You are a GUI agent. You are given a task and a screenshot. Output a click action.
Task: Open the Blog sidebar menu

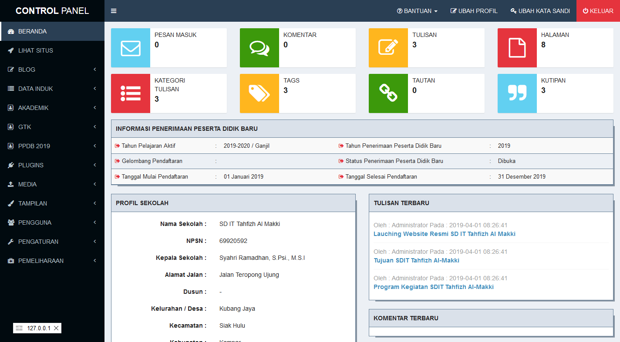coord(52,70)
